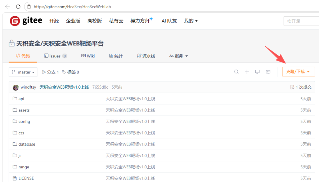Go back with the browser back arrow

point(8,7)
